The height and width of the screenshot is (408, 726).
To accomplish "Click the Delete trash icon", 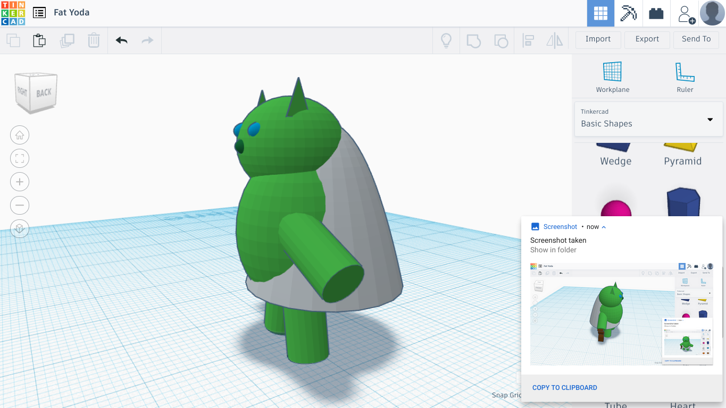I will coord(94,40).
